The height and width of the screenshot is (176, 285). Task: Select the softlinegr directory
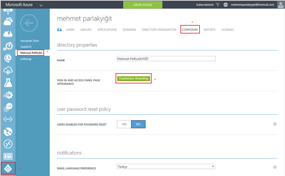(26, 59)
